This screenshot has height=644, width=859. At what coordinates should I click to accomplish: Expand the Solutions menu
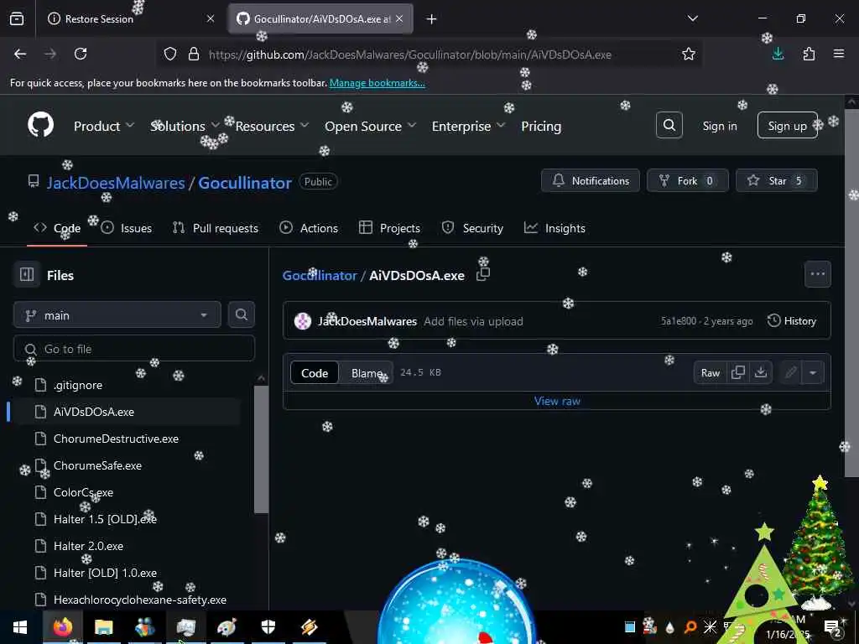(x=185, y=126)
